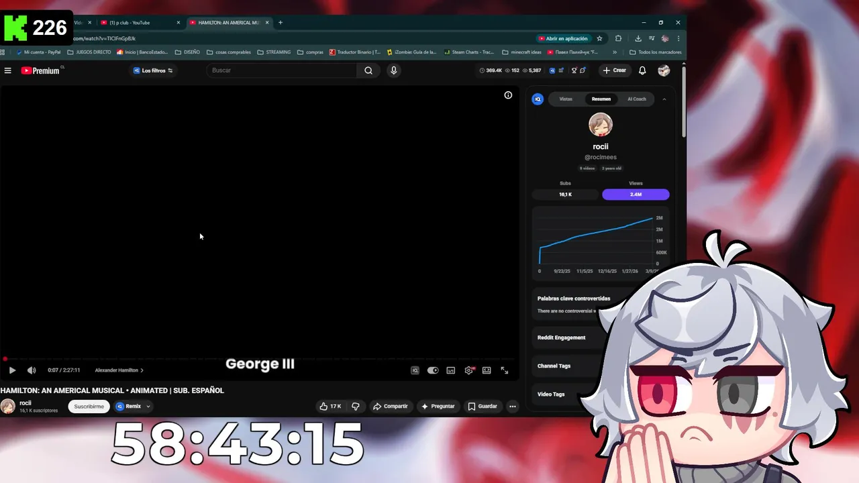Open the video info card icon
Viewport: 859px width, 483px height.
508,95
